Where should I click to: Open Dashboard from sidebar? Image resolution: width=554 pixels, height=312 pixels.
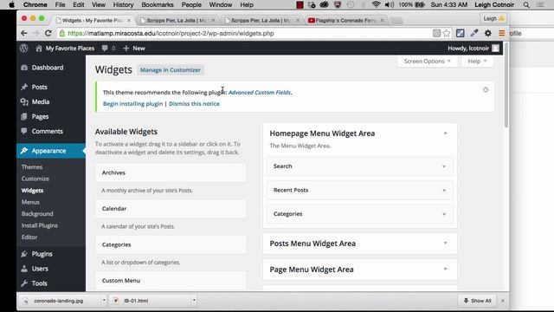[48, 68]
